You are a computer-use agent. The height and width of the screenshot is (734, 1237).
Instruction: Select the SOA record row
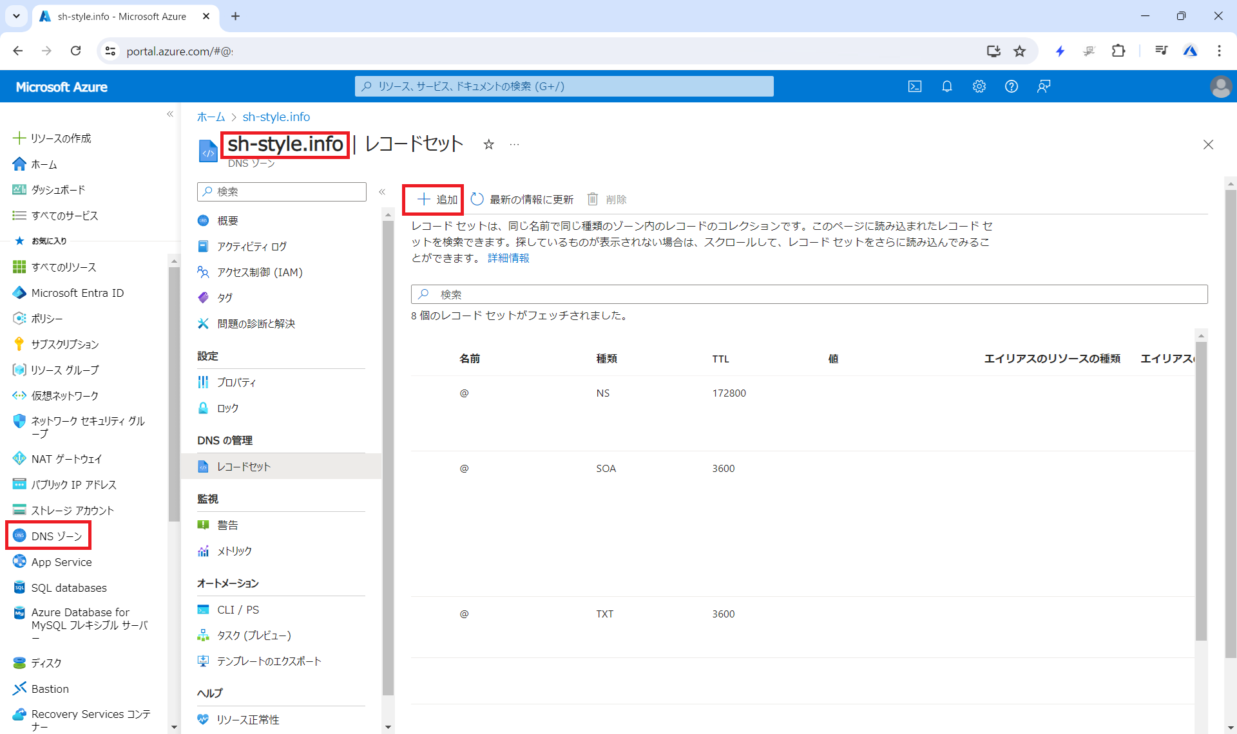pos(802,524)
